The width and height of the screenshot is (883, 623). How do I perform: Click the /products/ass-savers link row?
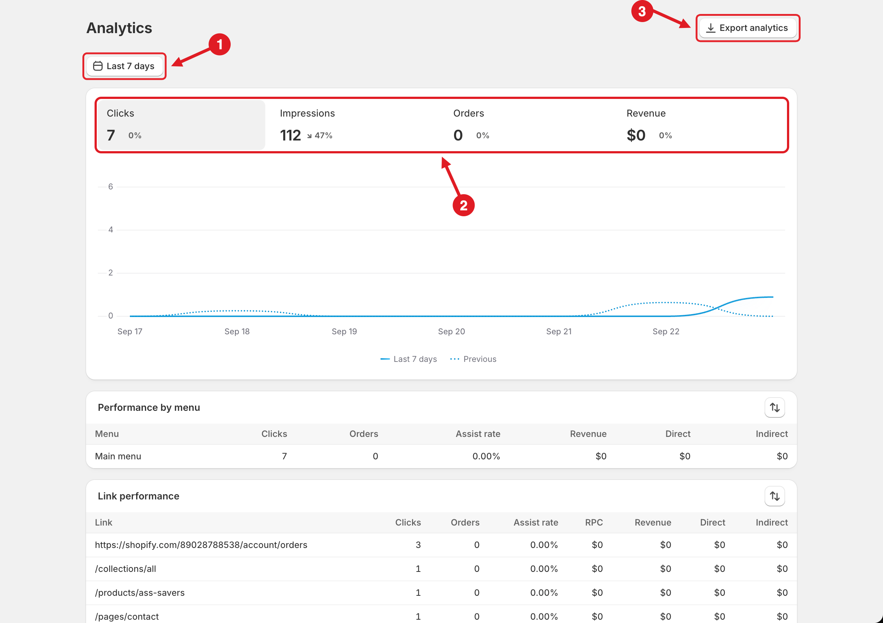(441, 592)
